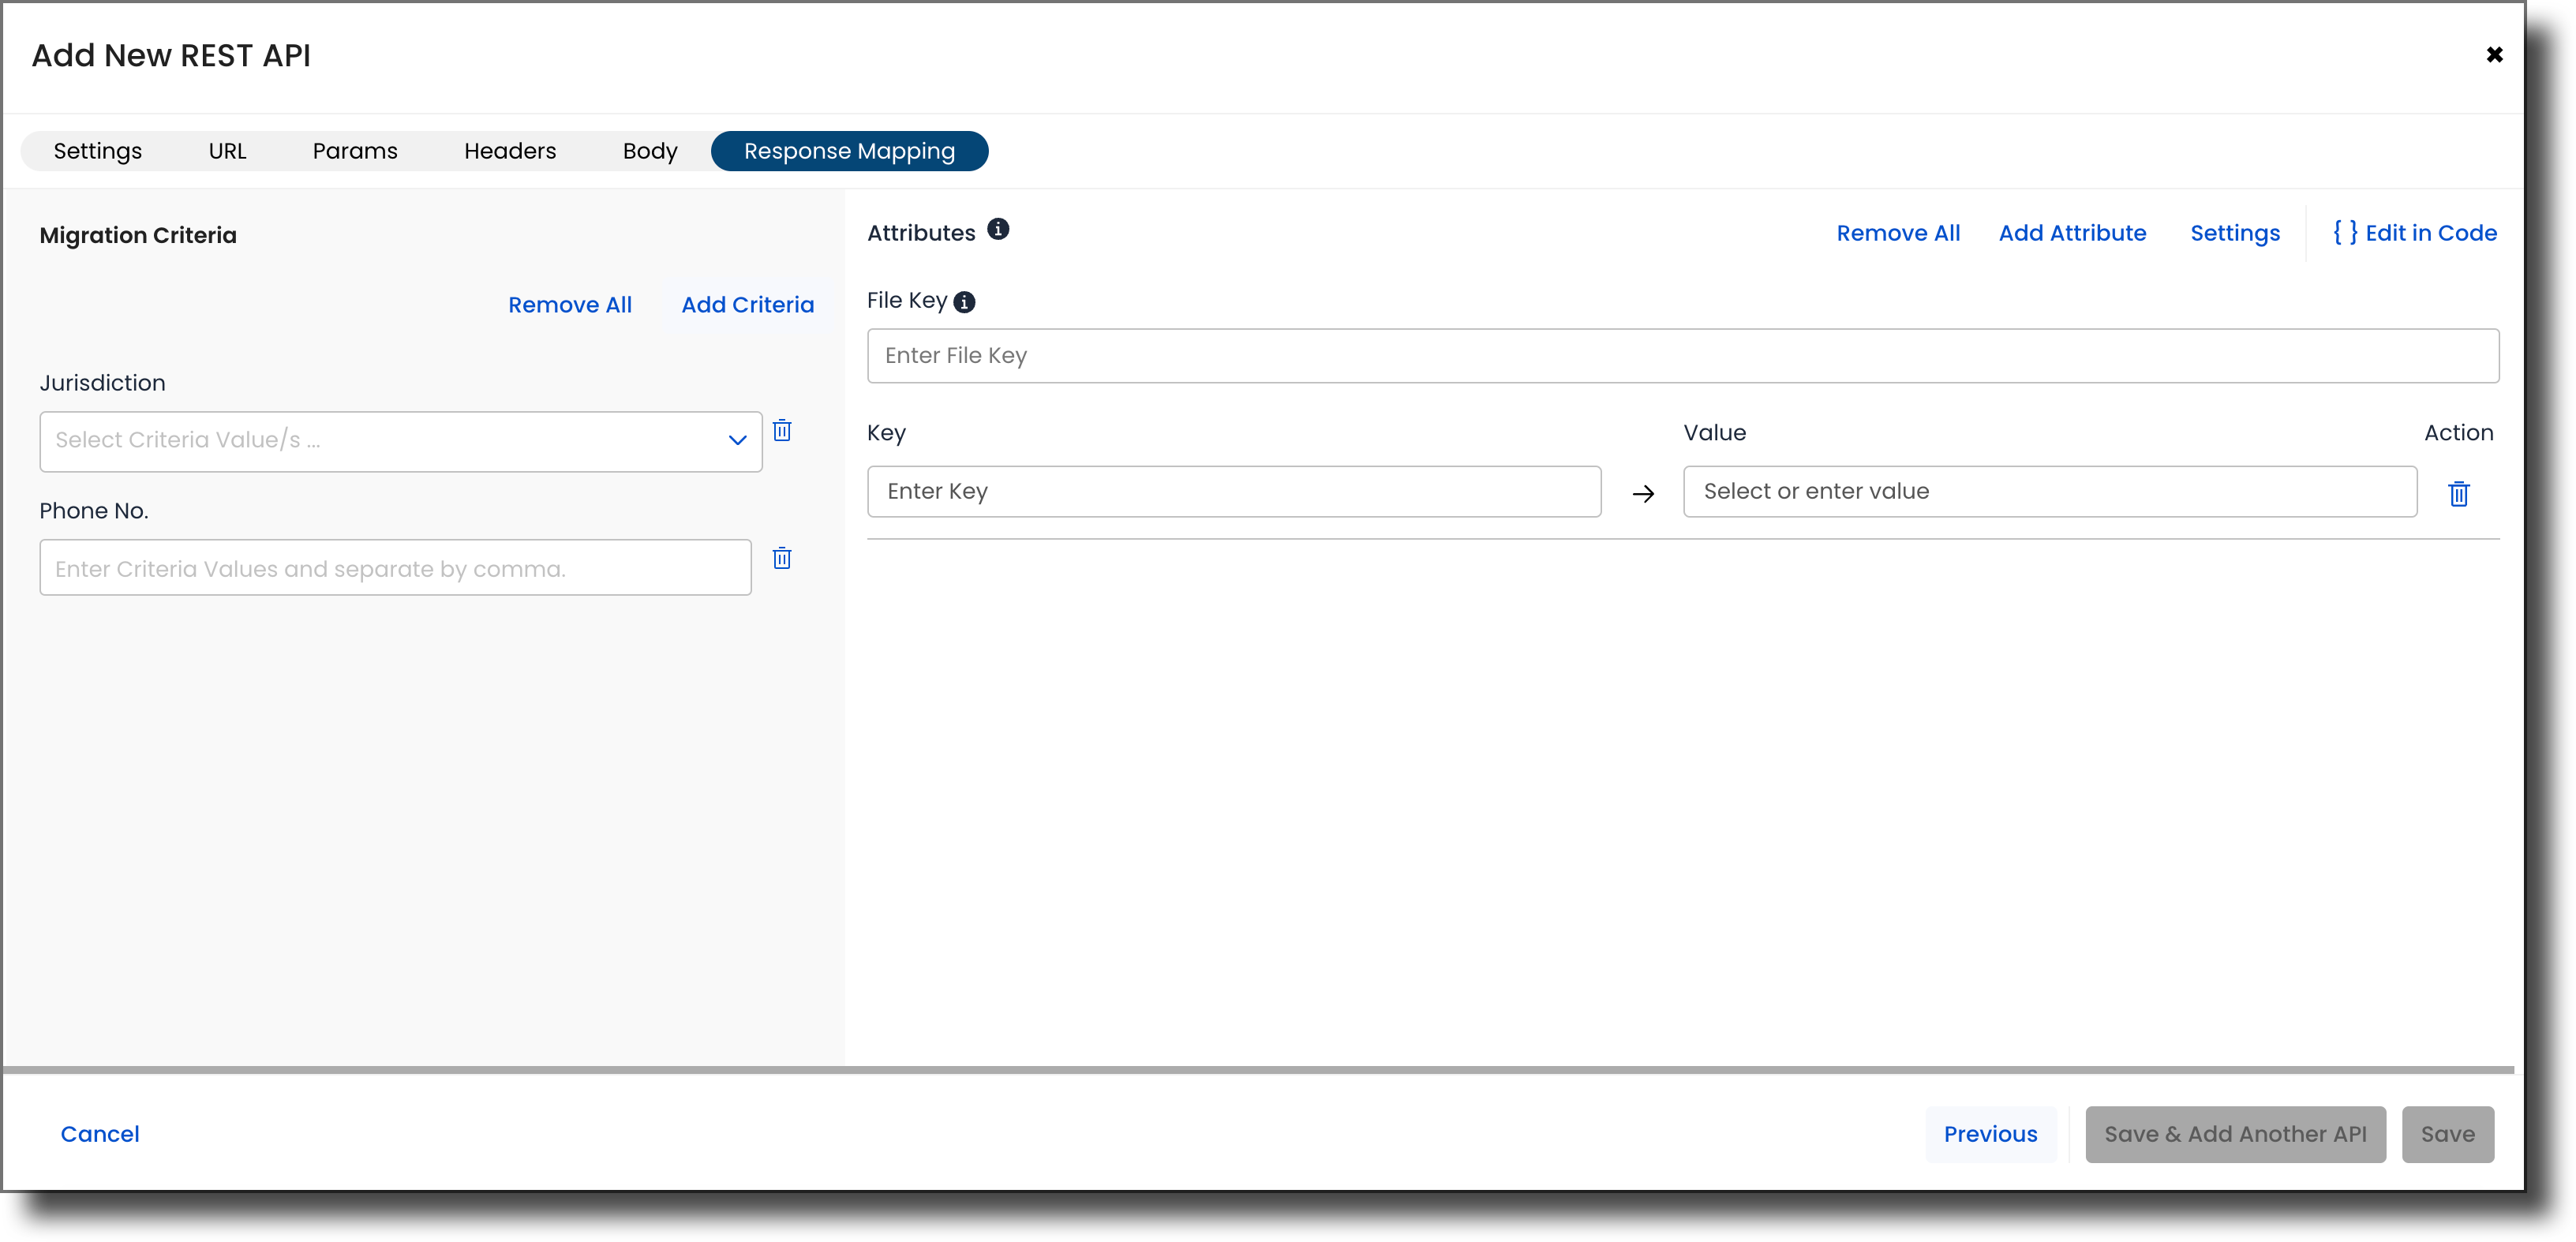Screen dimensions: 2576x1242
Task: Click the Action column header
Action: point(2458,433)
